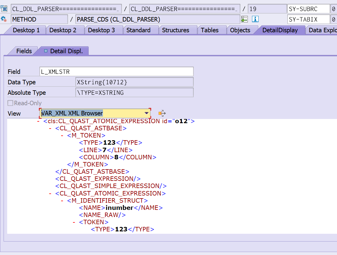The height and width of the screenshot is (255, 337).
Task: Switch to the Desktop 3 tab
Action: (x=101, y=30)
